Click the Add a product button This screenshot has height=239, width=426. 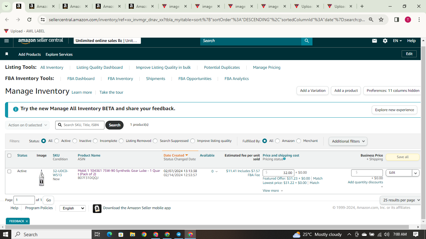(346, 91)
